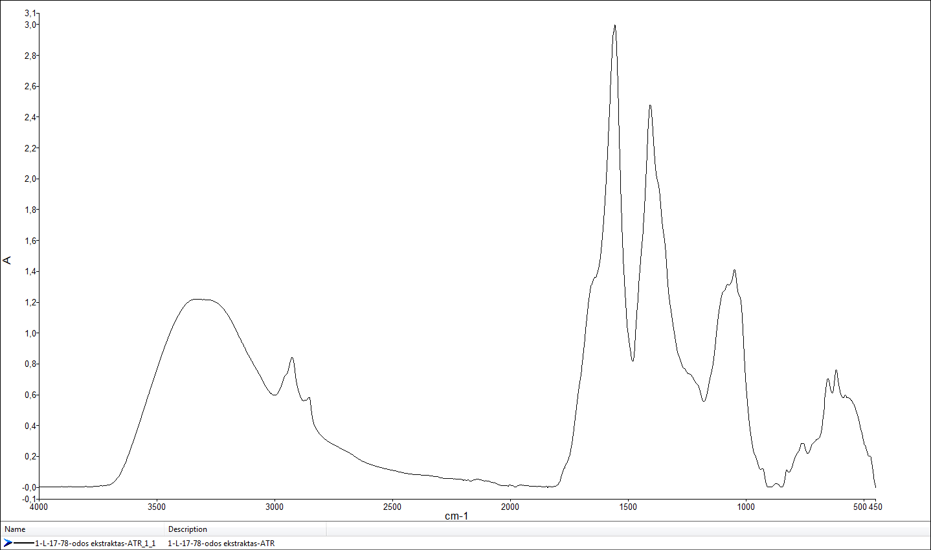Click the Description column header
The image size is (931, 550).
click(188, 529)
